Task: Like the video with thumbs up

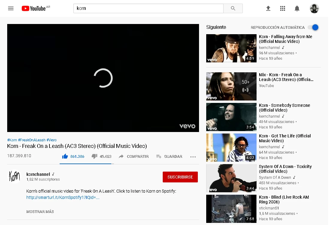Action: coord(65,156)
